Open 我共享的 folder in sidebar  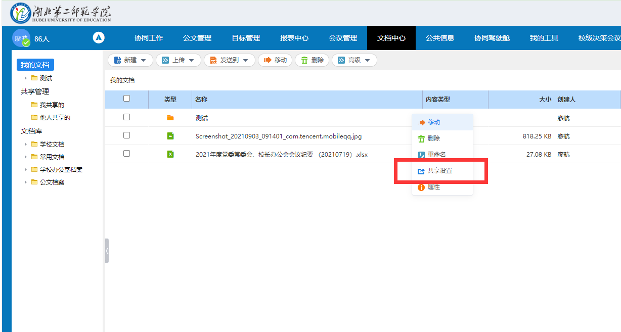click(x=52, y=105)
